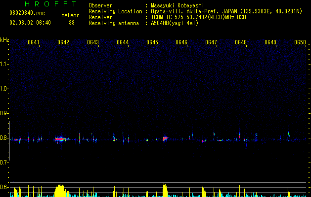The height and width of the screenshot is (197, 311).
Task: Click the timestamp 02.06.02 06:40
Action: tap(30, 23)
